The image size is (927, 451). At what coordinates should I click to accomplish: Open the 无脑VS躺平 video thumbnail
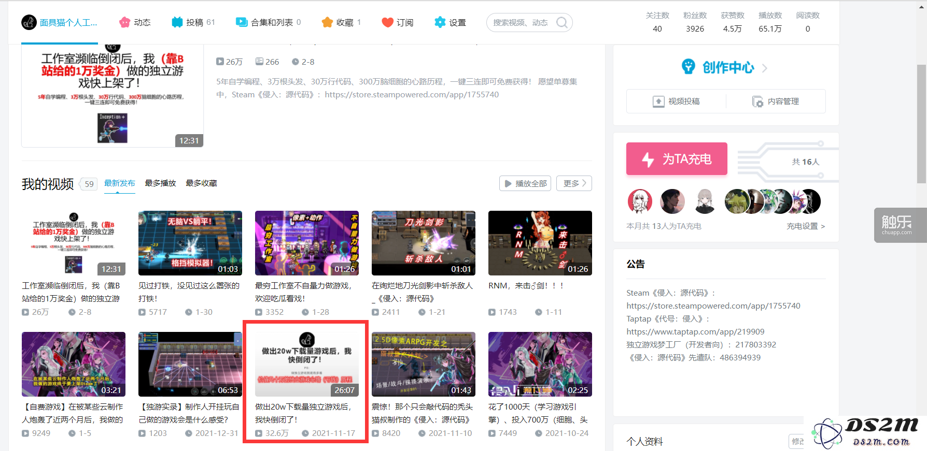point(190,243)
